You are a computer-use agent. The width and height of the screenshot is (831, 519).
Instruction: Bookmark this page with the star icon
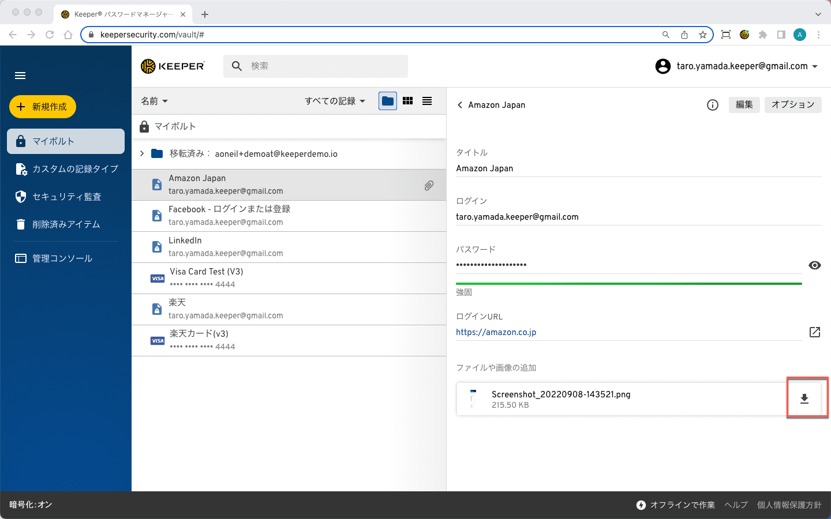[702, 35]
